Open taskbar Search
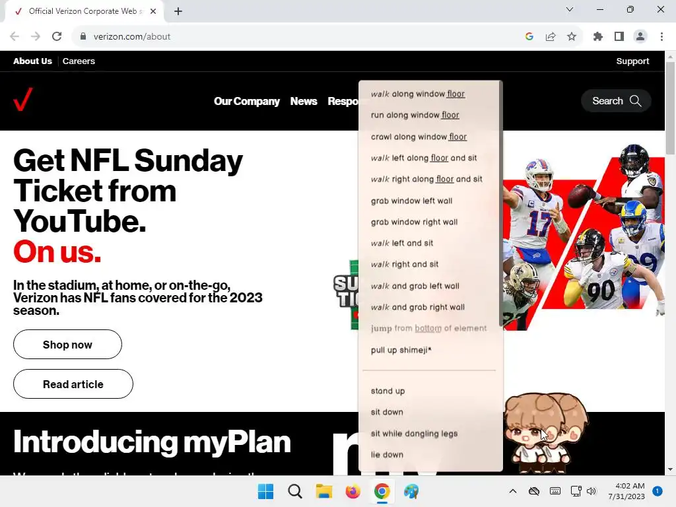 295,491
